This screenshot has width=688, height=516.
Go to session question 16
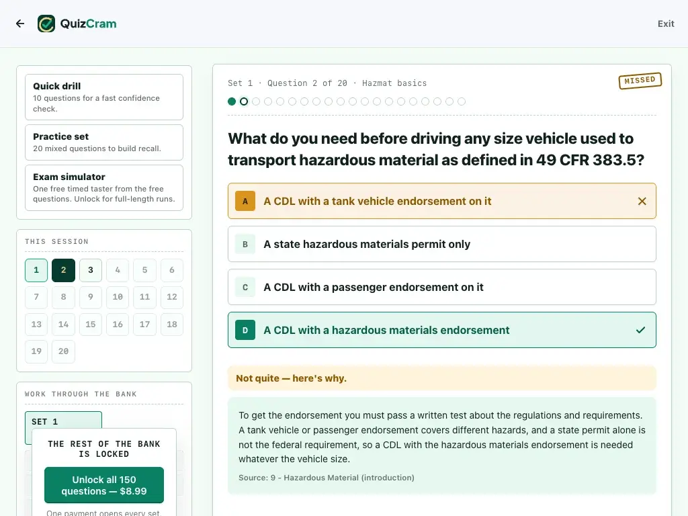tap(118, 325)
